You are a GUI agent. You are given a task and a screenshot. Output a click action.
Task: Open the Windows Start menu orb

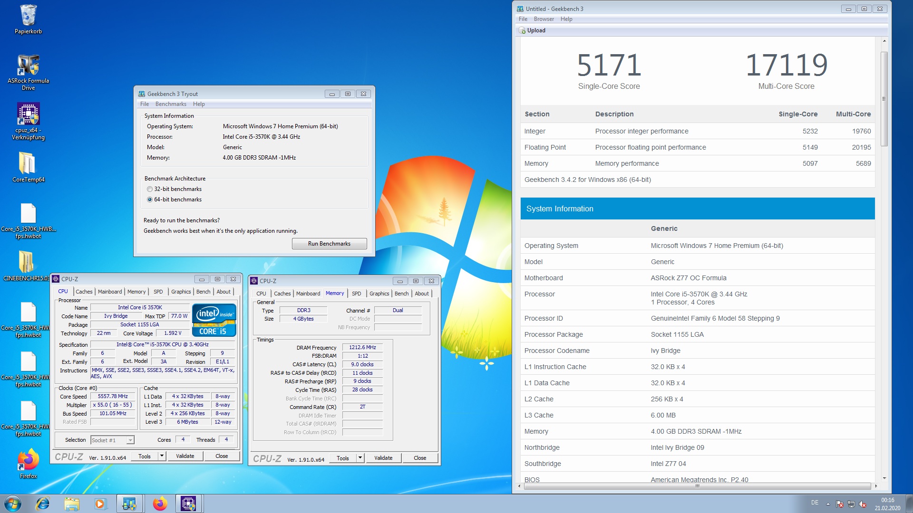pyautogui.click(x=13, y=503)
